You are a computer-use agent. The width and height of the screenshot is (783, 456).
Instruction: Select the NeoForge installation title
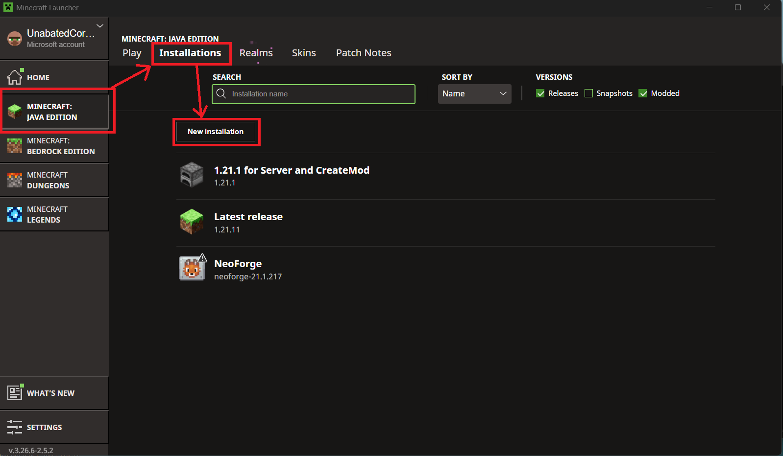pos(238,264)
